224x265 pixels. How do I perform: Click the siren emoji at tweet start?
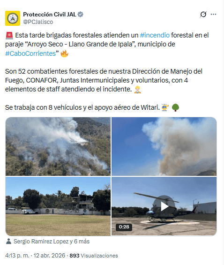tap(9, 35)
